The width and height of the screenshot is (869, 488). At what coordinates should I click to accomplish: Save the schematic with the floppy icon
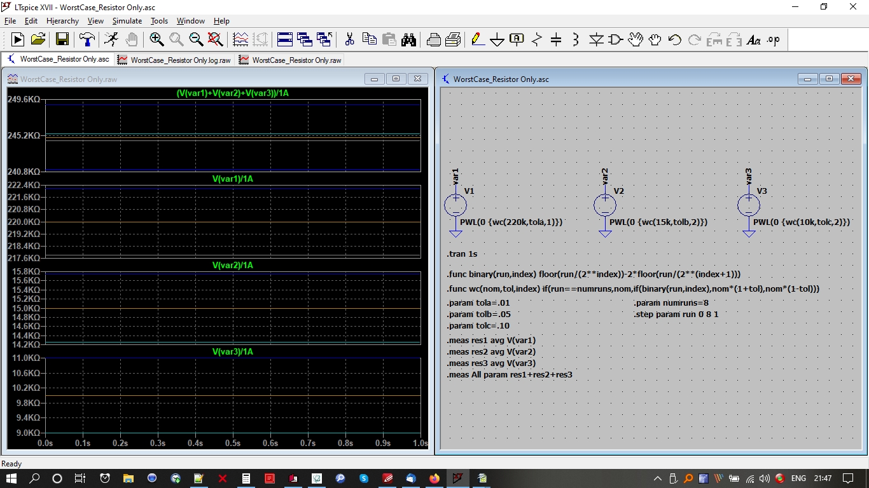click(62, 40)
